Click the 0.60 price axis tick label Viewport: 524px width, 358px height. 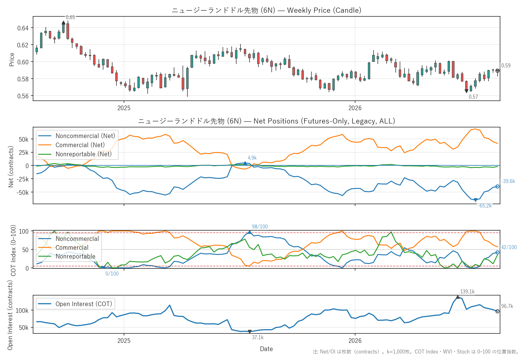(23, 62)
